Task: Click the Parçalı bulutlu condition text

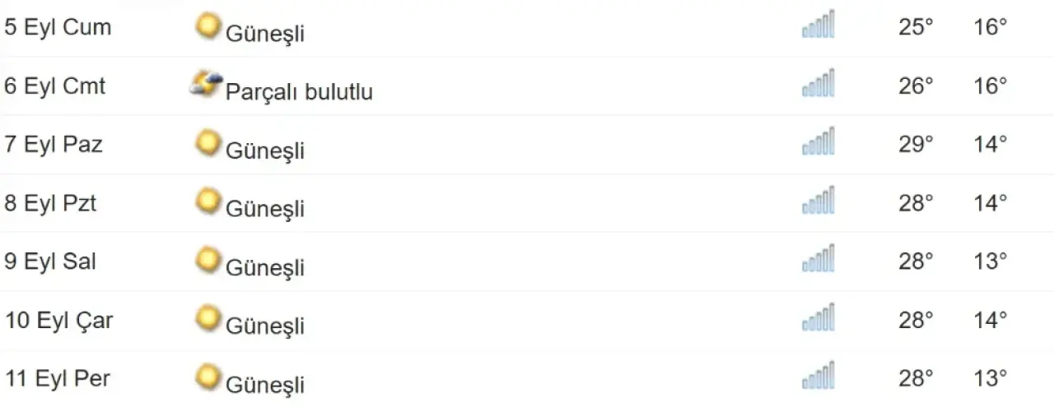Action: (x=299, y=92)
